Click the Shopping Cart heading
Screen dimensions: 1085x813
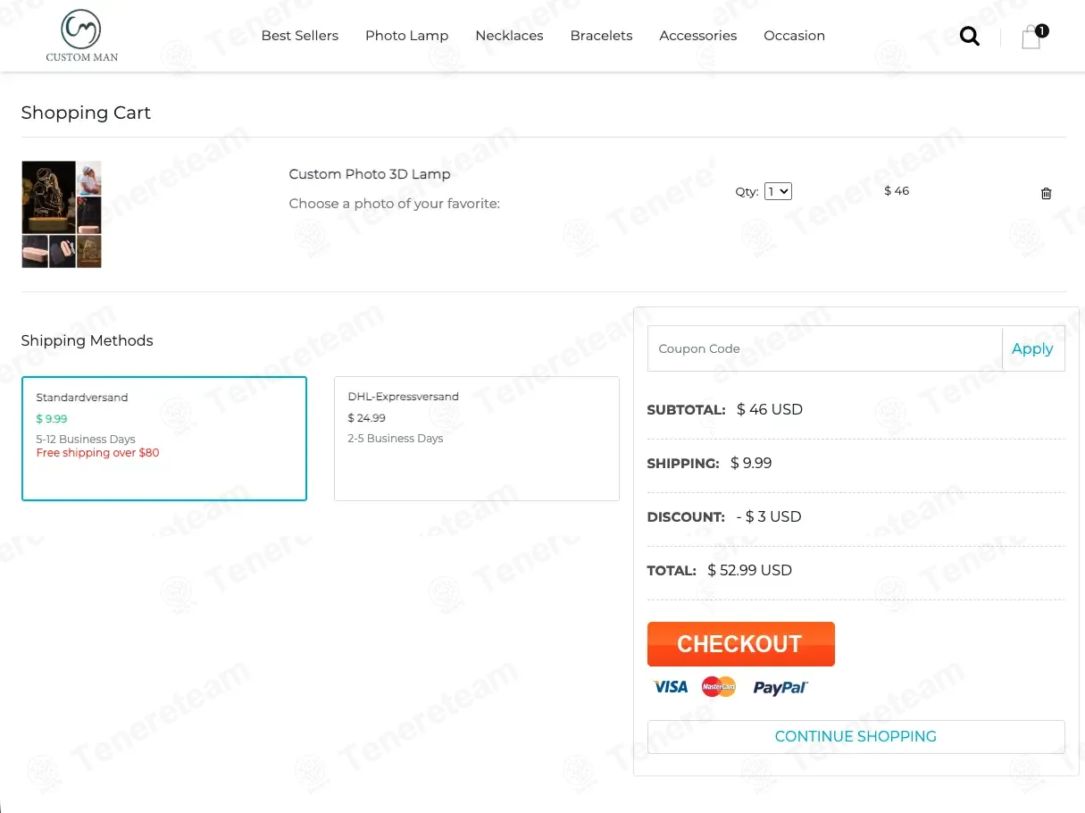[x=86, y=113]
